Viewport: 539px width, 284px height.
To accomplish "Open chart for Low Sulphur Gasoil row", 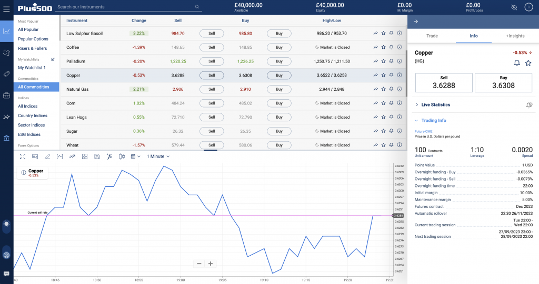I will pyautogui.click(x=375, y=33).
